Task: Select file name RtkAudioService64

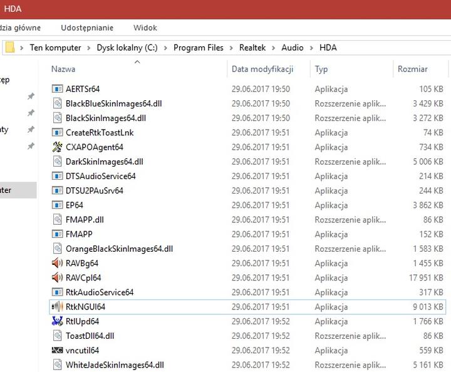Action: (x=100, y=292)
